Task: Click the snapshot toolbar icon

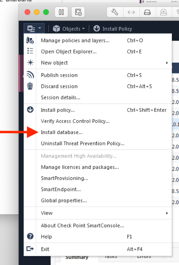Action: pos(78,12)
